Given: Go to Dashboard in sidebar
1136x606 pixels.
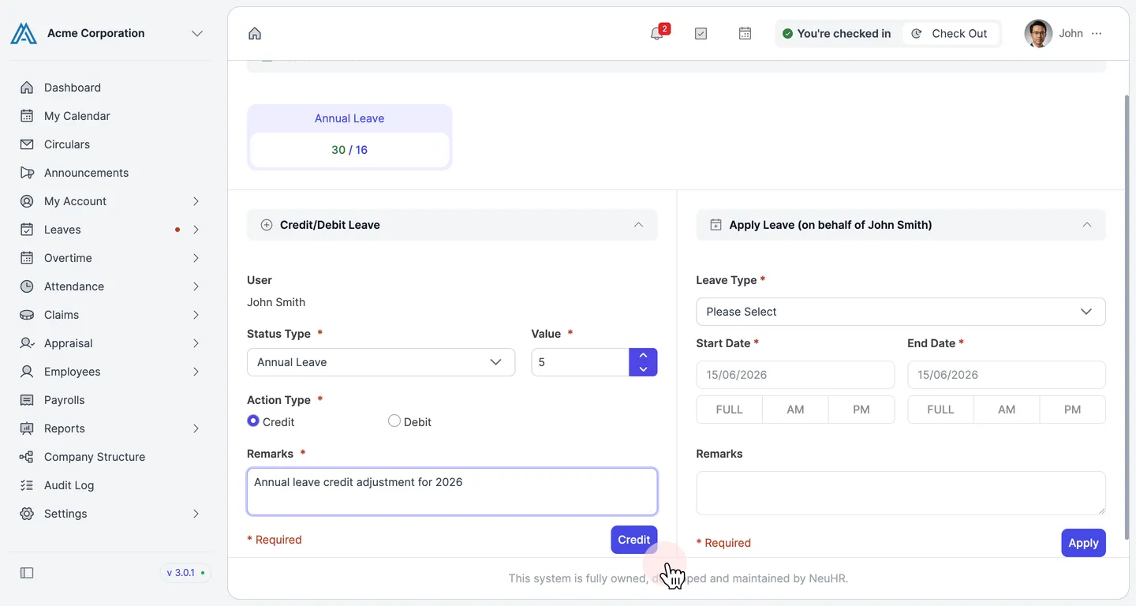Looking at the screenshot, I should pyautogui.click(x=73, y=88).
